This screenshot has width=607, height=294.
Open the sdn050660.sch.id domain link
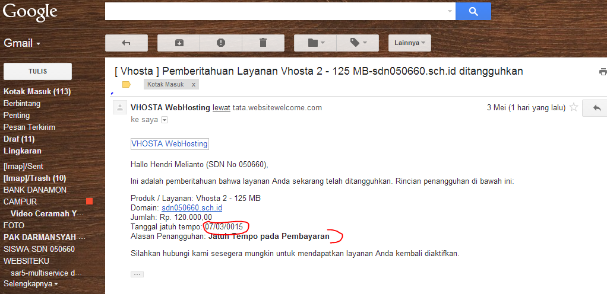click(x=192, y=208)
